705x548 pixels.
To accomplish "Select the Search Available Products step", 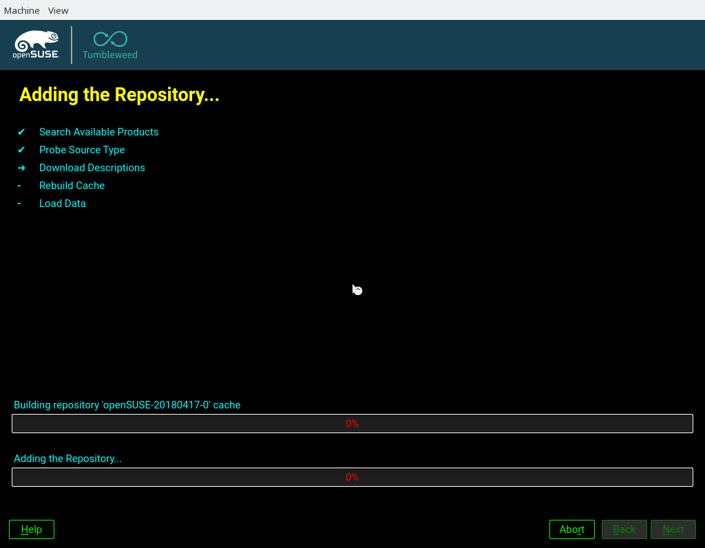I will tap(98, 132).
